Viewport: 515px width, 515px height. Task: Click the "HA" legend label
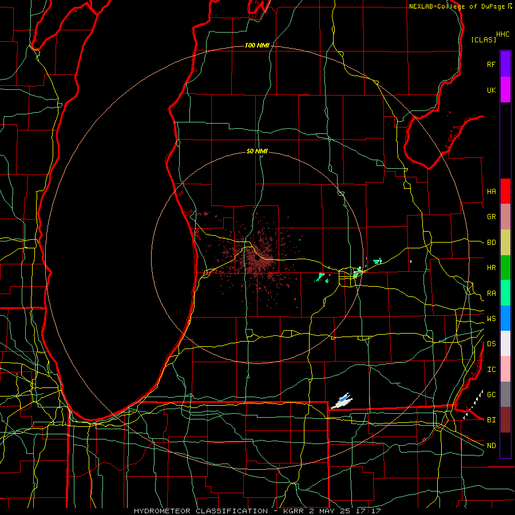point(491,191)
